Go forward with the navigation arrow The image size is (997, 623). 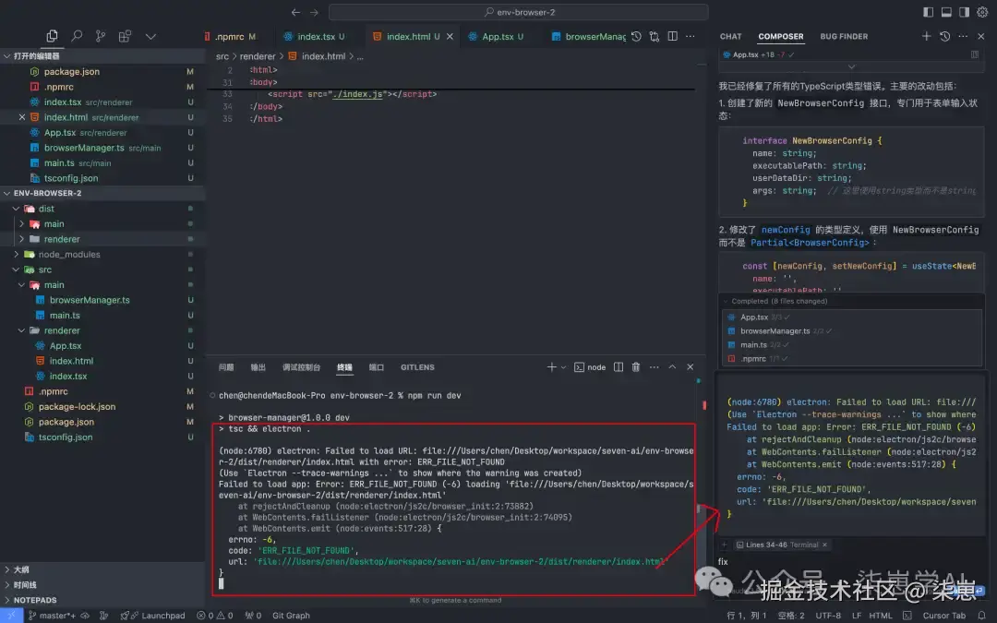coord(314,12)
